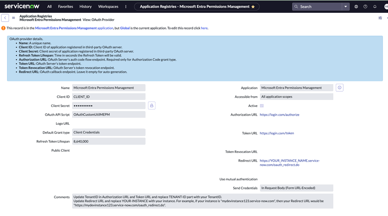Click the OAuth API Script field
Screen dimensions: 388x216
109,114
